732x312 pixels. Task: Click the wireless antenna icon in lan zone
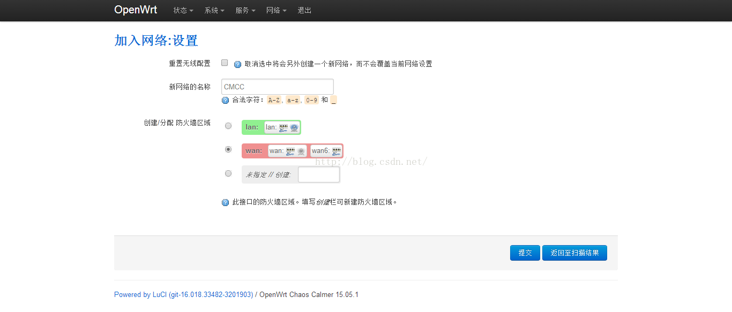coord(294,127)
